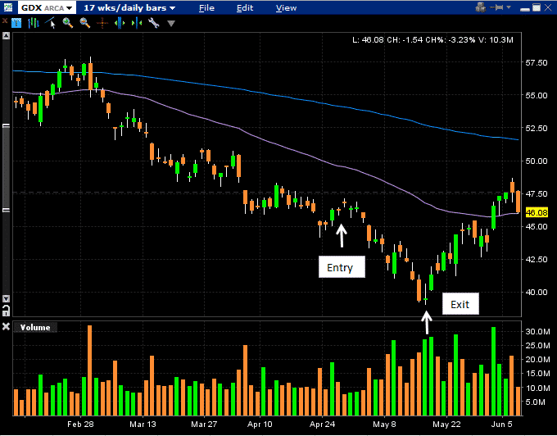
Task: Click the 15.0M volume axis label
Action: pos(537,374)
